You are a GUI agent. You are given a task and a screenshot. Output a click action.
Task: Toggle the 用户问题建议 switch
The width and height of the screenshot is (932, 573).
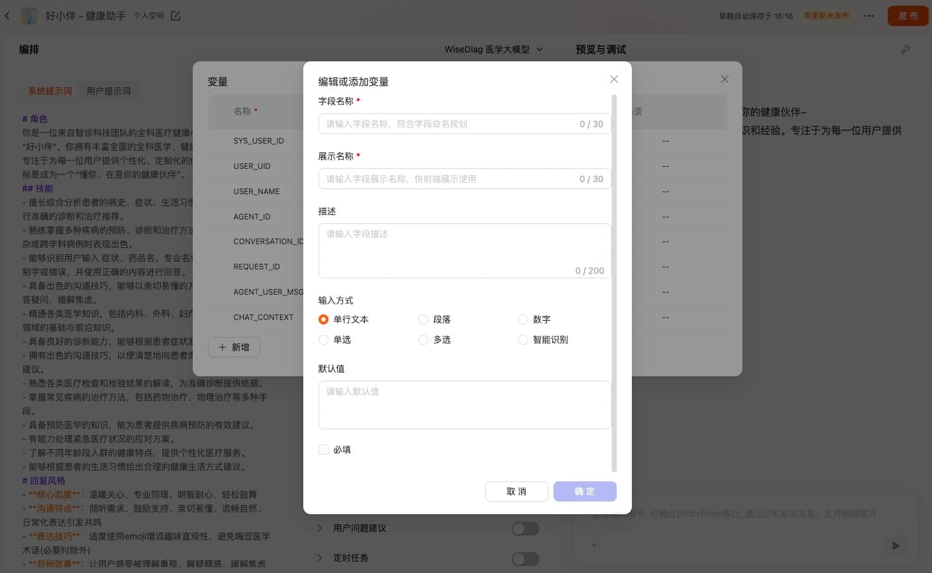click(525, 529)
